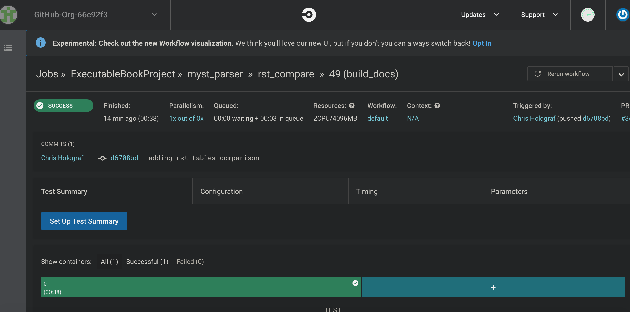Select the Test Summary tab
Viewport: 630px width, 312px height.
point(113,191)
